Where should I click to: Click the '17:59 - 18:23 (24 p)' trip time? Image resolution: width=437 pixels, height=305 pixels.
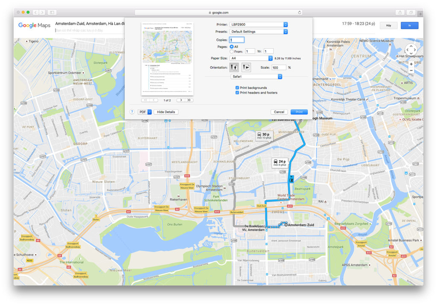(x=358, y=24)
